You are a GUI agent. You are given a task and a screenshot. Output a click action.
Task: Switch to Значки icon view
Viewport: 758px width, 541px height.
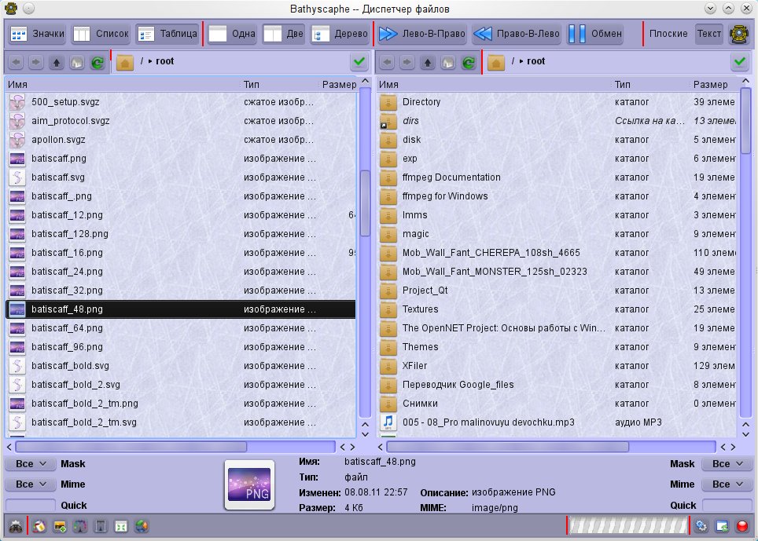(37, 34)
